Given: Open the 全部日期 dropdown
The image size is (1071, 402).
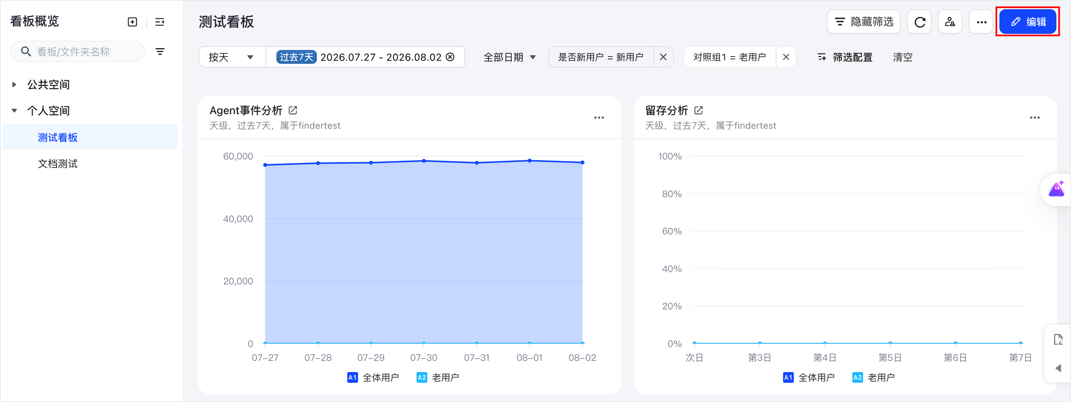Looking at the screenshot, I should pyautogui.click(x=509, y=57).
